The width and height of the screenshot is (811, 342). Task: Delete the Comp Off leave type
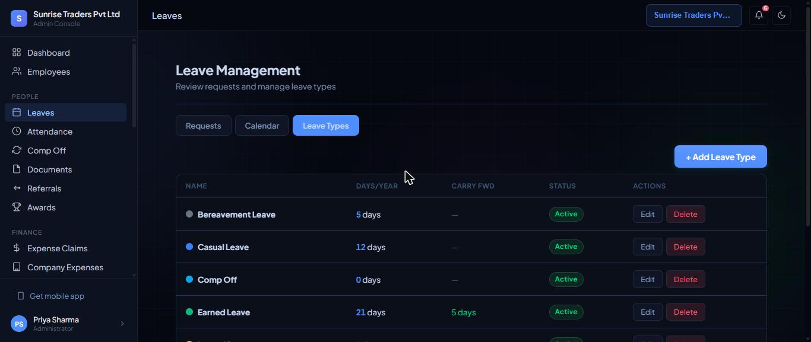point(686,279)
